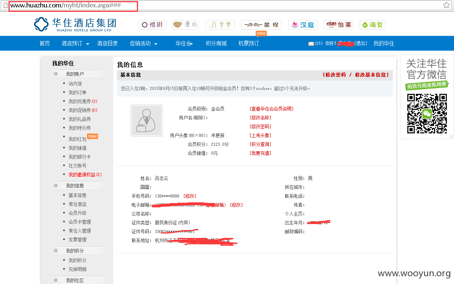Open 我的储值 in the sidebar
The image size is (454, 284).
pyautogui.click(x=77, y=148)
